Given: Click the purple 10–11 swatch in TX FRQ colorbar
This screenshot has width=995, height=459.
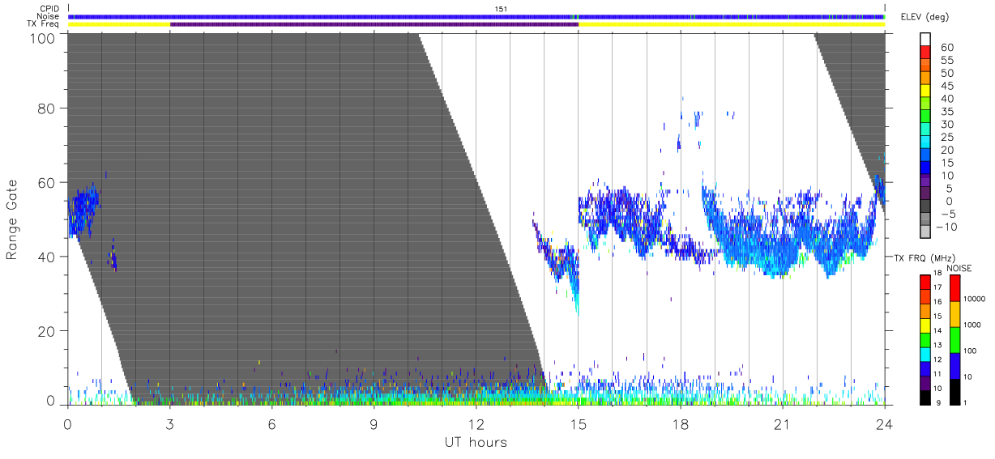Looking at the screenshot, I should click(x=925, y=381).
